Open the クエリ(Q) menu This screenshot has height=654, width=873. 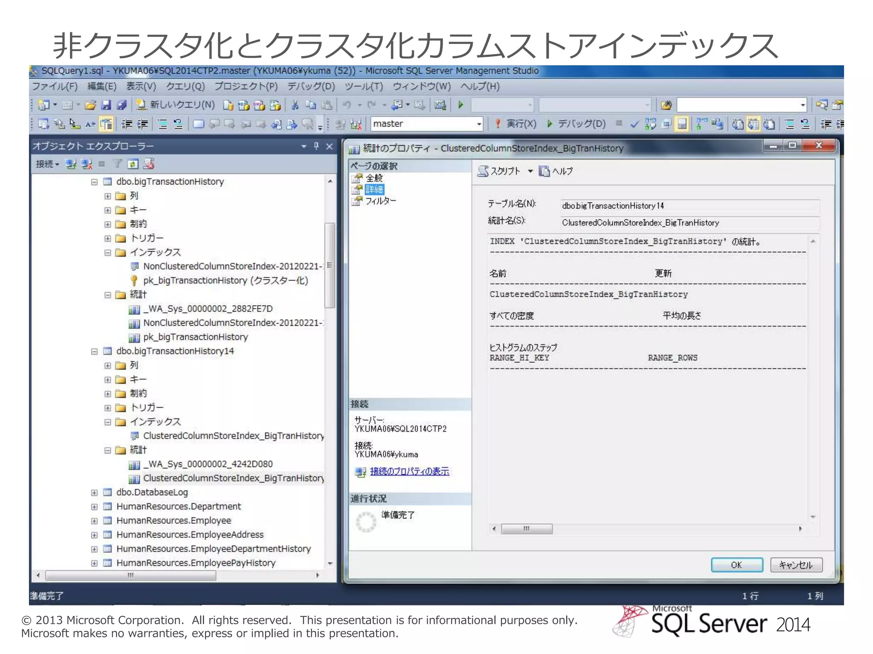click(185, 86)
